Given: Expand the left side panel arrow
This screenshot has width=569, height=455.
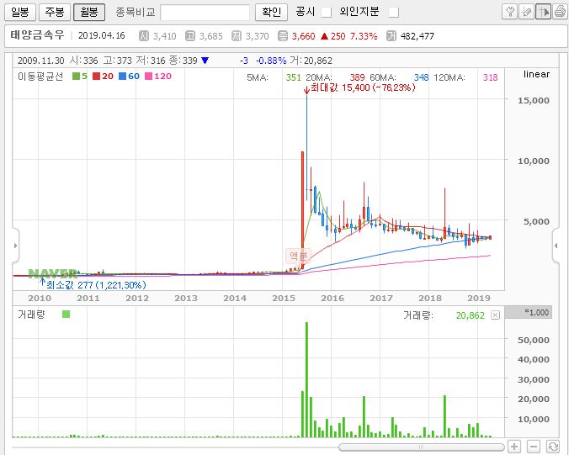Looking at the screenshot, I should (15, 246).
